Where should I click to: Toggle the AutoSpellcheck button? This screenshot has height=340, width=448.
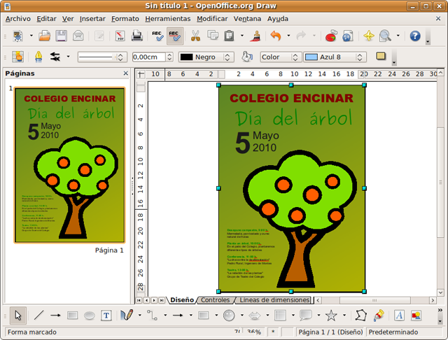pyautogui.click(x=175, y=36)
